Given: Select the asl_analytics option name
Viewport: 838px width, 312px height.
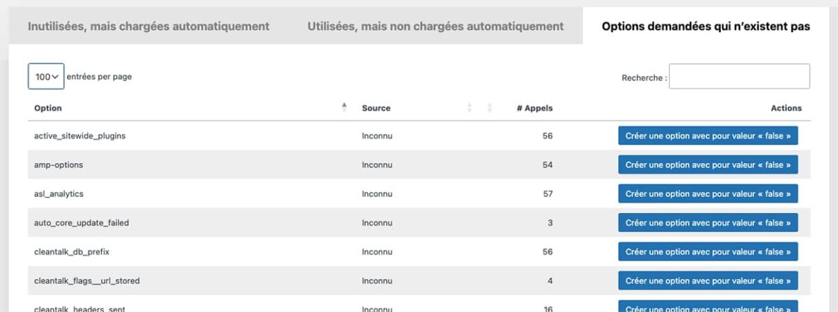Looking at the screenshot, I should coord(59,194).
